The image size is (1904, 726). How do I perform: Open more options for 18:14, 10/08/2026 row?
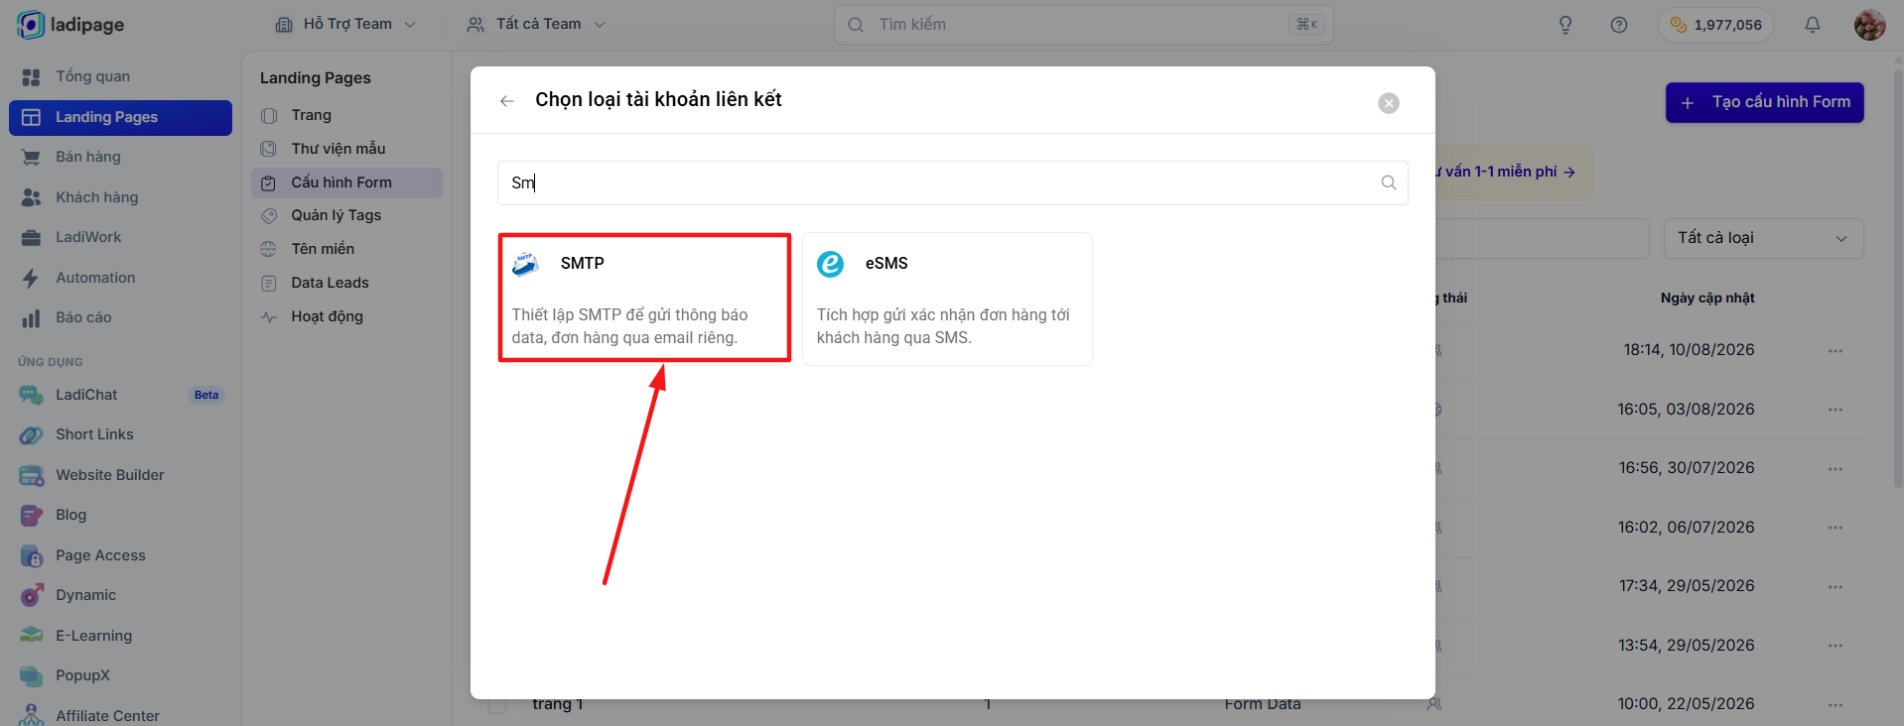coord(1836,350)
